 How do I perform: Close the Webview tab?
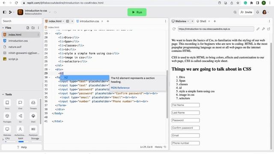192,21
